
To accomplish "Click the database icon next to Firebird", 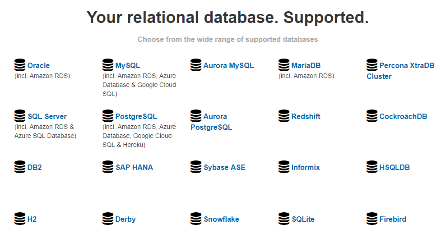I will coord(372,219).
